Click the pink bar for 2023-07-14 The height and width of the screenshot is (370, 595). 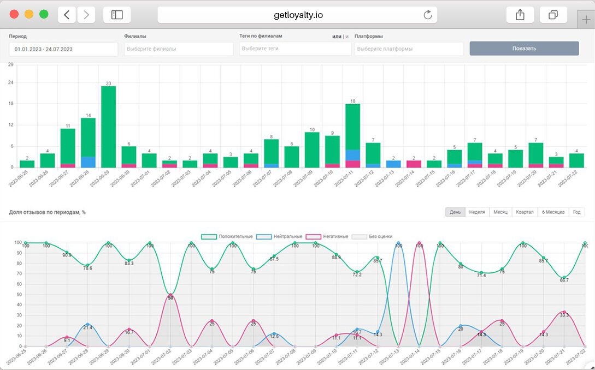tap(414, 164)
